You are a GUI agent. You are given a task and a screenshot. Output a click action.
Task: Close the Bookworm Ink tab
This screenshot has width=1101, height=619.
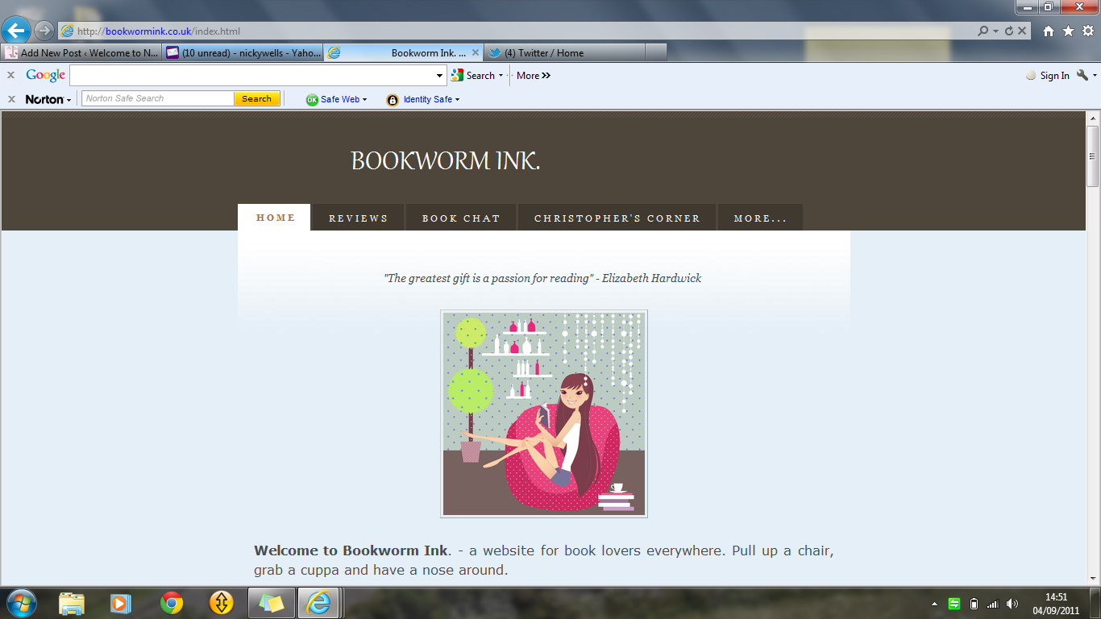(476, 53)
